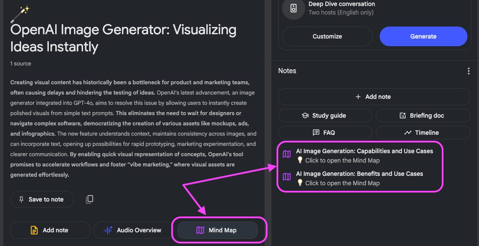Image resolution: width=479 pixels, height=246 pixels.
Task: Click the Notes panel heading
Action: [x=287, y=71]
